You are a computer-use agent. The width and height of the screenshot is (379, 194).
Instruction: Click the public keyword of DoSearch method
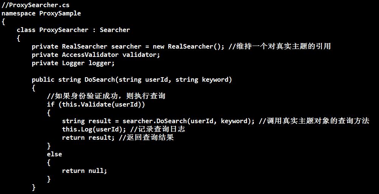point(43,79)
